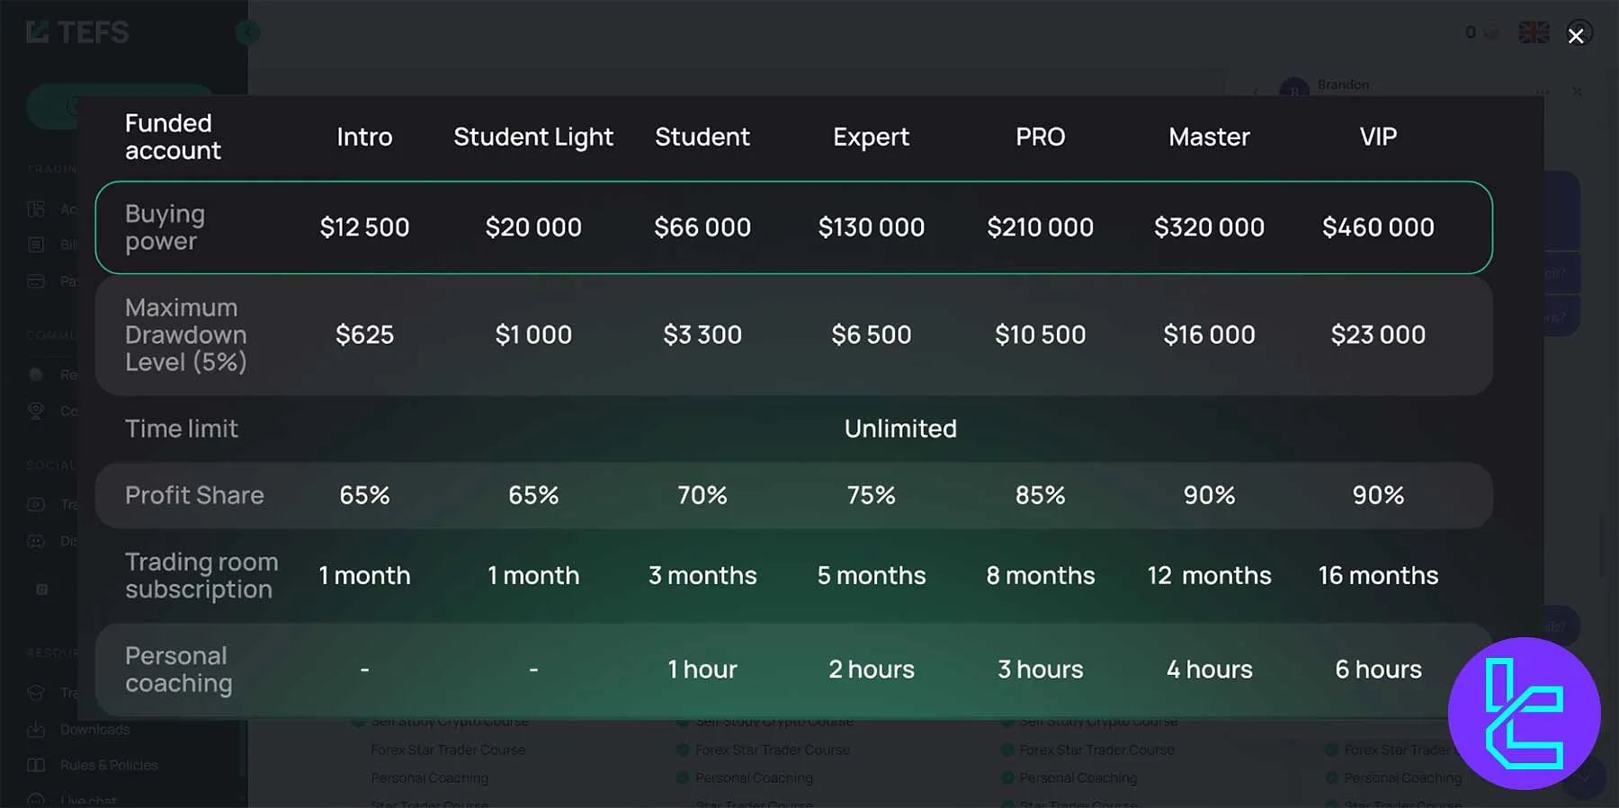Image resolution: width=1619 pixels, height=808 pixels.
Task: Click the graduation cap Training icon under Resources
Action: pyautogui.click(x=35, y=691)
